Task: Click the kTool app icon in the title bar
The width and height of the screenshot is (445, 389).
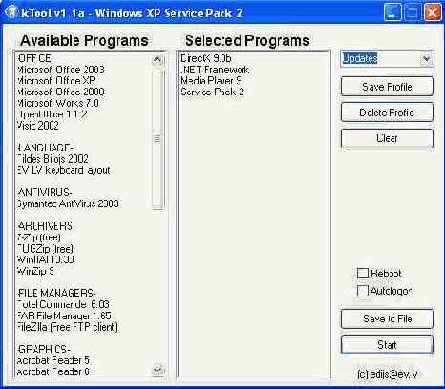Action: point(11,12)
